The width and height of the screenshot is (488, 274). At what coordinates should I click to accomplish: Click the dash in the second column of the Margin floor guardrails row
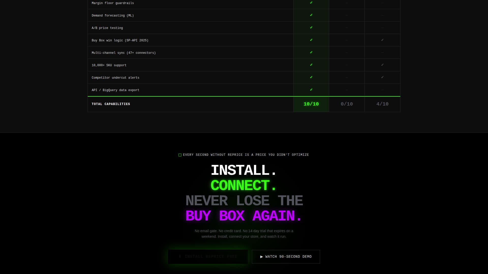tap(347, 3)
